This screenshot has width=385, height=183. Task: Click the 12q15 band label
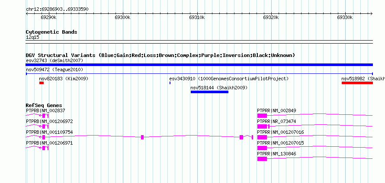click(x=32, y=38)
